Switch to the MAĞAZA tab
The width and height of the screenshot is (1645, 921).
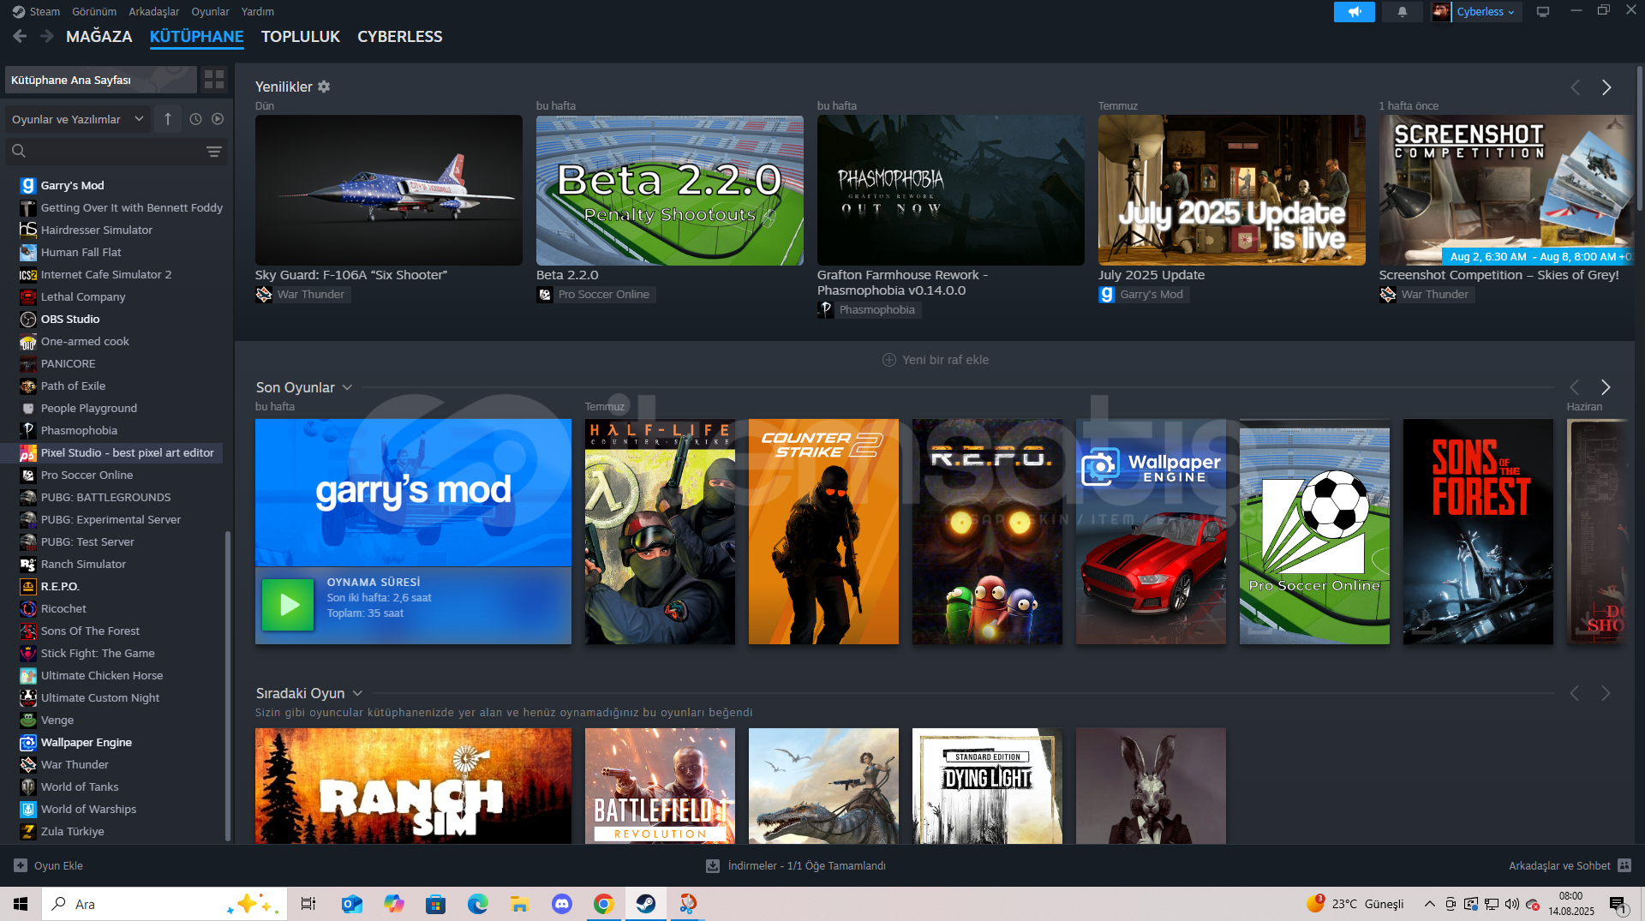click(99, 36)
